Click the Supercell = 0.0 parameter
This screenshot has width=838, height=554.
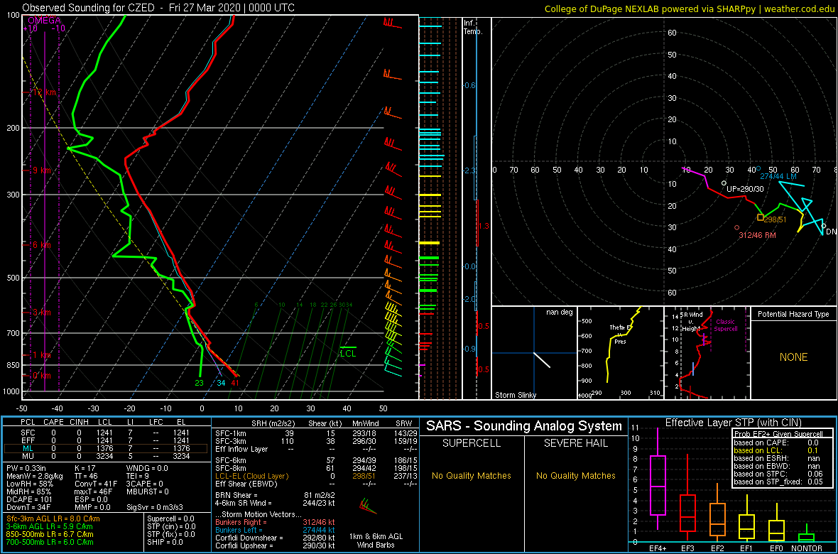click(x=170, y=518)
